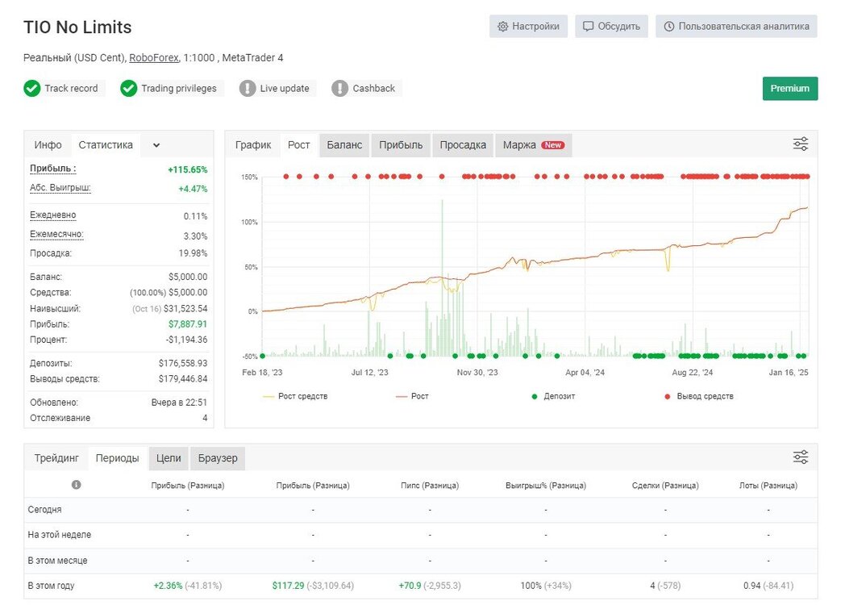The width and height of the screenshot is (841, 605).
Task: Click the Trading privileges green checkmark
Action: (x=129, y=88)
